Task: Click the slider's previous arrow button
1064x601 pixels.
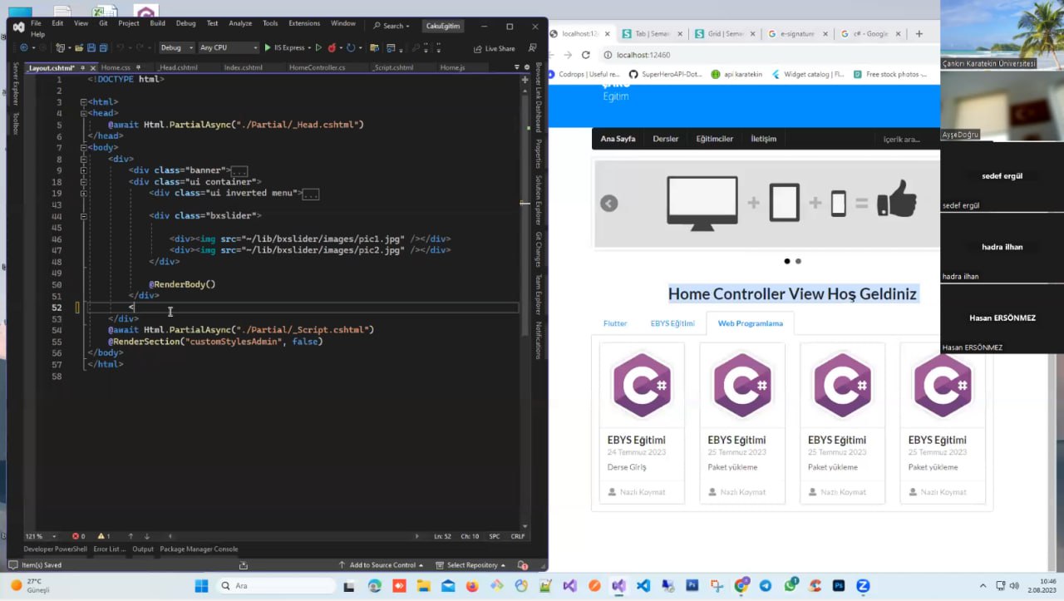Action: tap(609, 204)
